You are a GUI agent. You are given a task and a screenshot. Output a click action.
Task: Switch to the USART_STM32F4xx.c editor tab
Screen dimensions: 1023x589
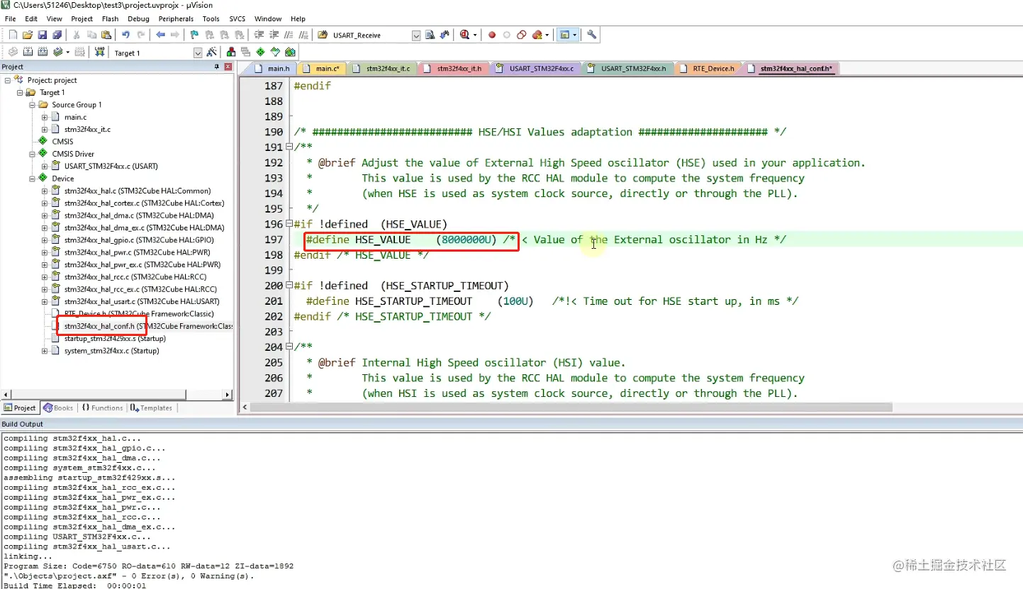(x=536, y=69)
